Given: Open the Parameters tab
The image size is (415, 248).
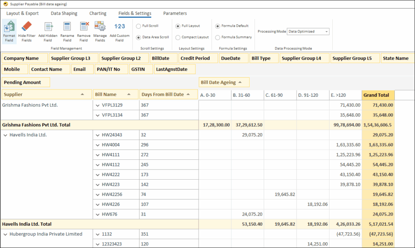Looking at the screenshot, I should [x=175, y=13].
